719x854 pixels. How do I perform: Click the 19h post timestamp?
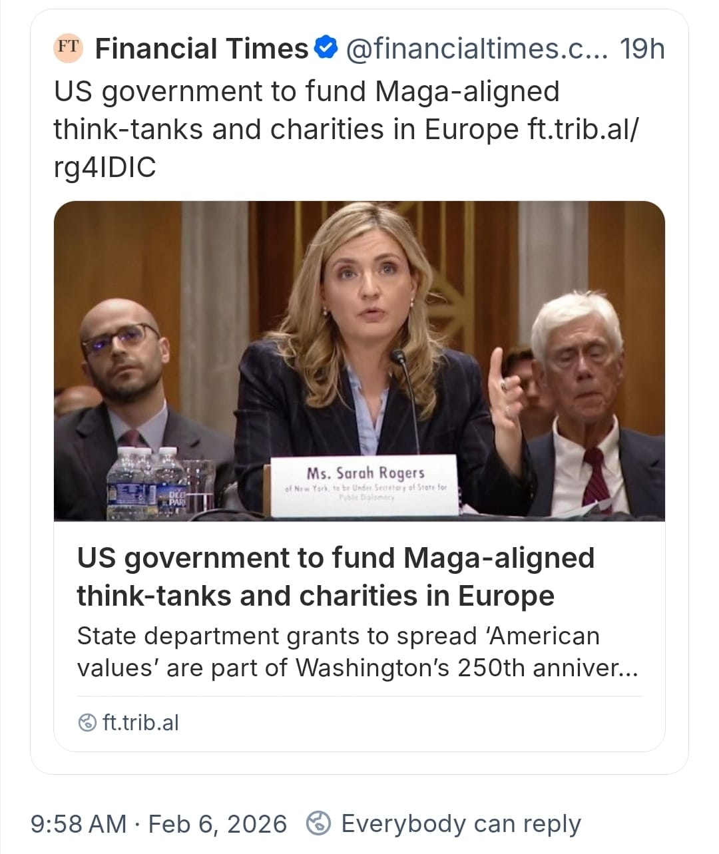pyautogui.click(x=642, y=49)
